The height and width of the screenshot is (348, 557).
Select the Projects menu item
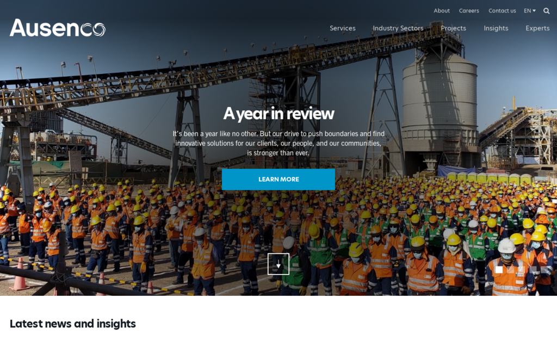click(x=454, y=28)
